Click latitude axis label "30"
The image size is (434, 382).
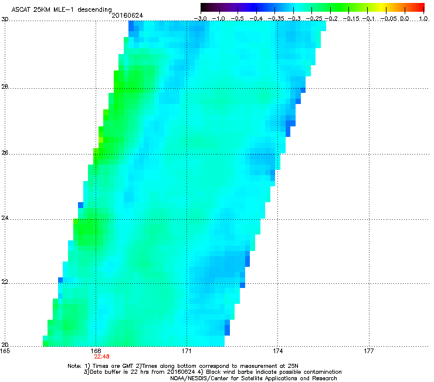pyautogui.click(x=5, y=19)
